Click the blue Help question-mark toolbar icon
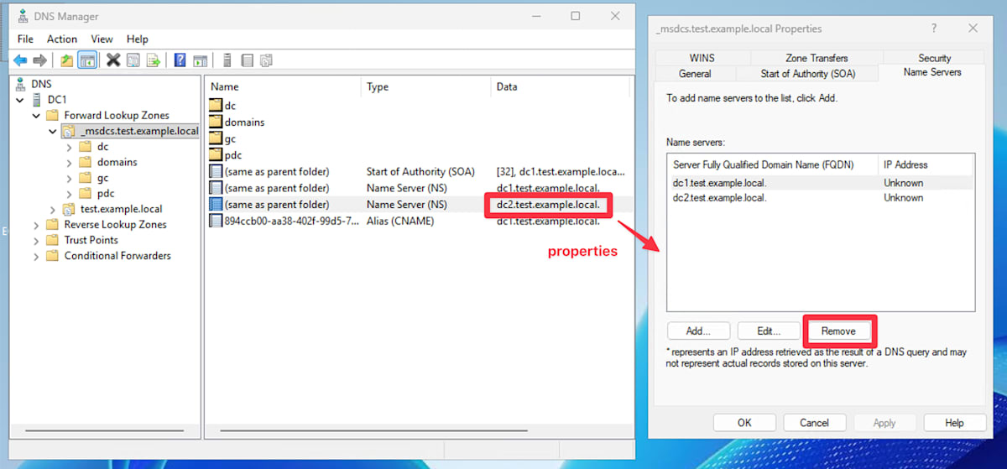This screenshot has width=1007, height=469. click(x=180, y=60)
